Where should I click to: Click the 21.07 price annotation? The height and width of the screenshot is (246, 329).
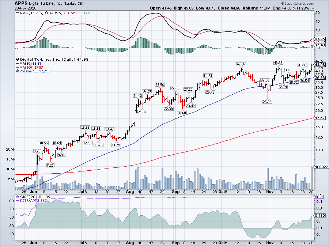(142, 112)
